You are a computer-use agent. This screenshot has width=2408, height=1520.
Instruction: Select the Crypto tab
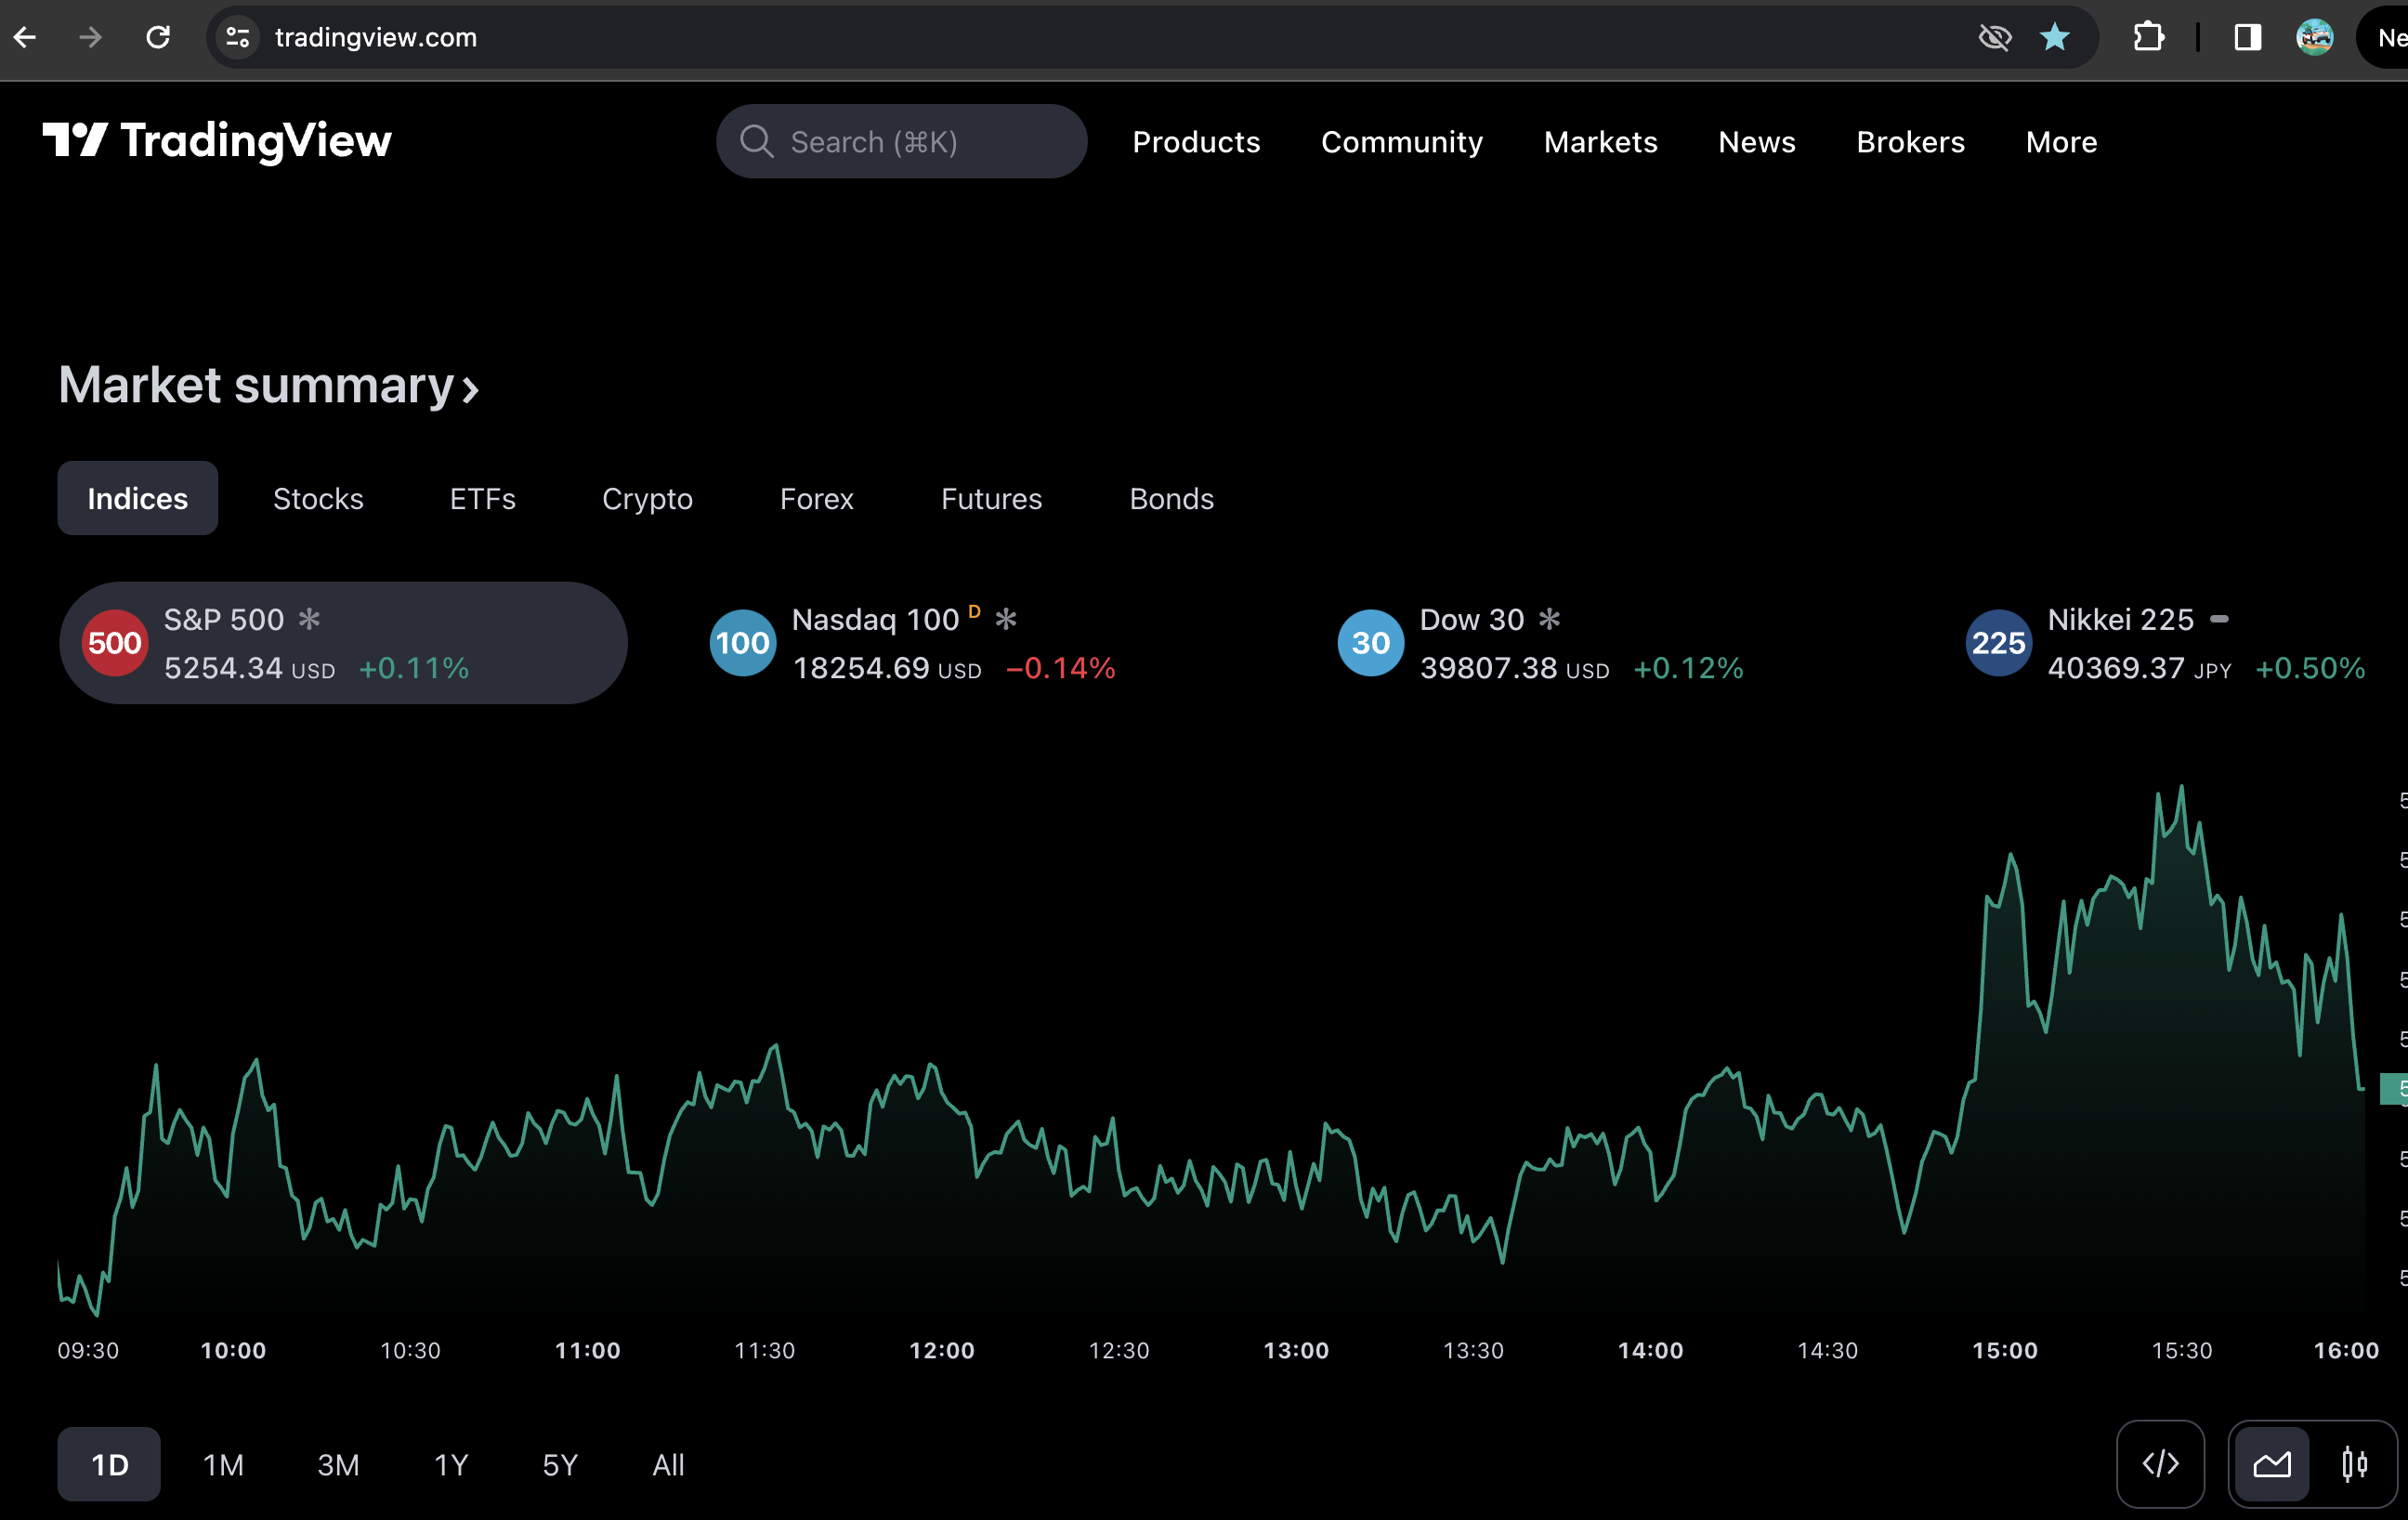point(647,498)
